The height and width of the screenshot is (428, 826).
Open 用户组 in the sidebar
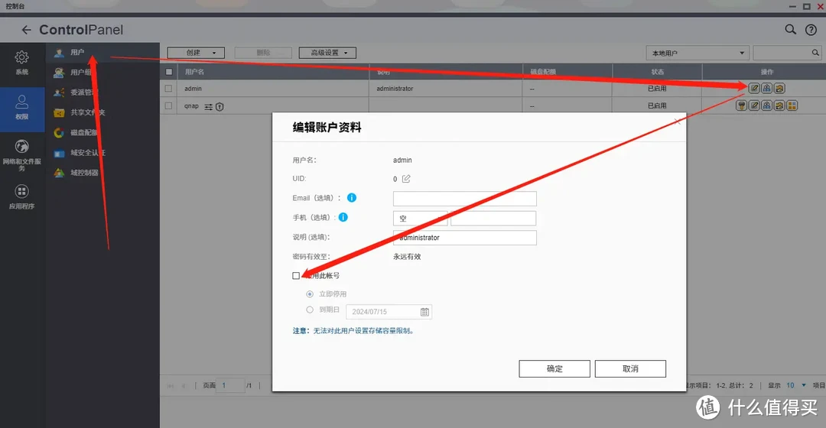point(102,72)
